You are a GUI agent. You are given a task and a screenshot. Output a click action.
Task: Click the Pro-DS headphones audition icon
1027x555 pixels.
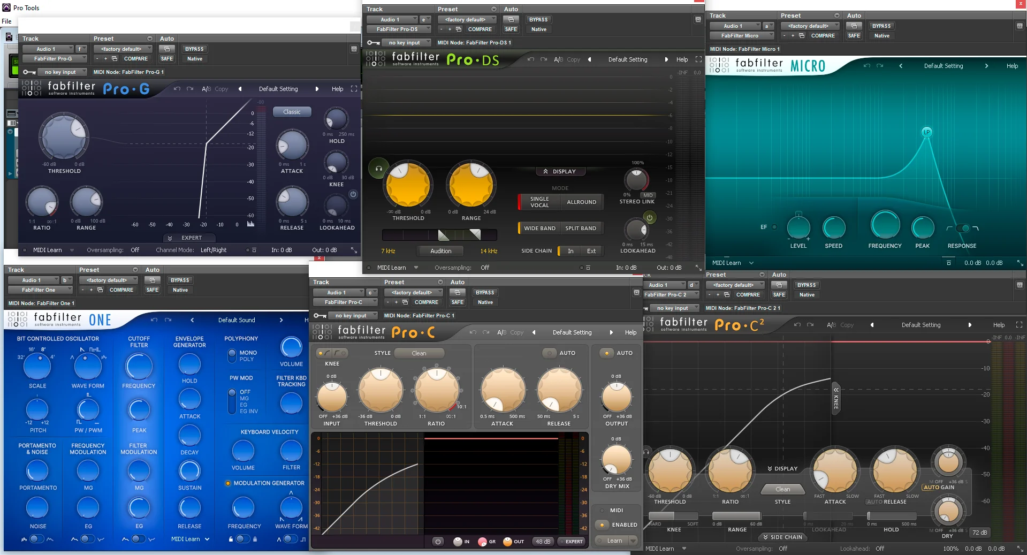378,169
